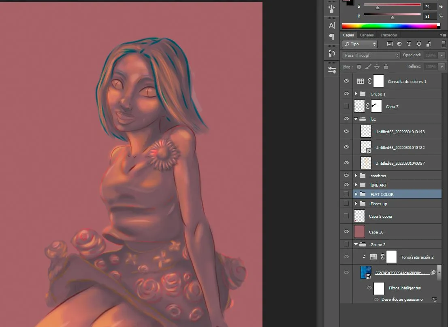This screenshot has height=327, width=448.
Task: Click mask link icon on Consulta de colores 1
Action: 370,81
